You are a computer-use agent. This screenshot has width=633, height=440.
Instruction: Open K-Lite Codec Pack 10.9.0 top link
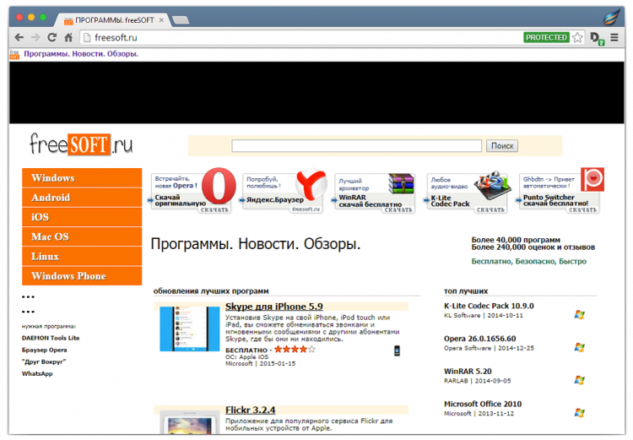coord(489,306)
